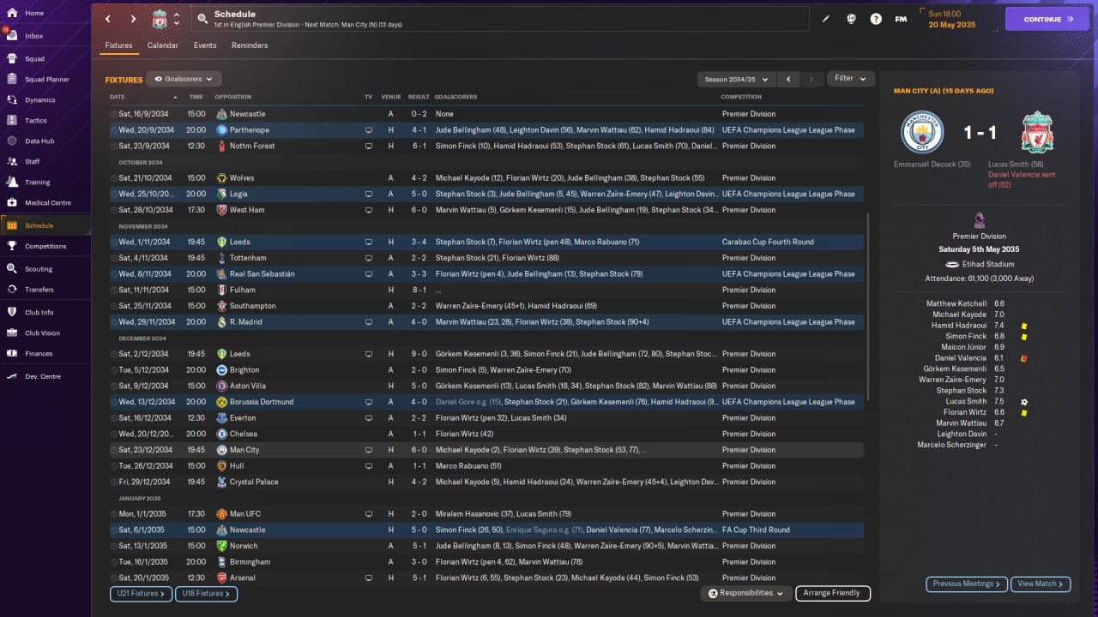Open Data Hub in the sidebar
1098x617 pixels.
coord(39,141)
